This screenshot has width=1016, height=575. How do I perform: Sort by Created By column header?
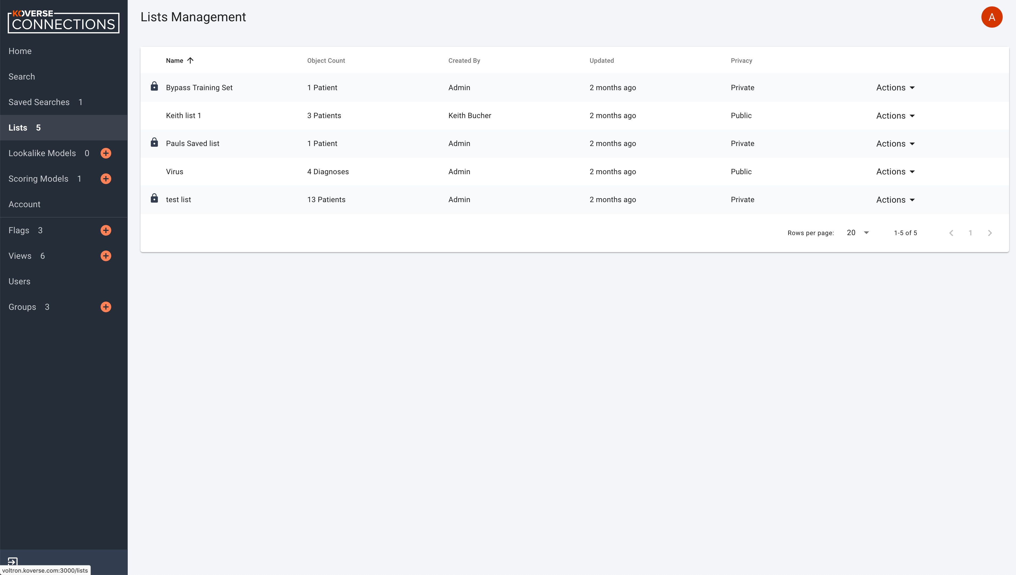pos(464,60)
